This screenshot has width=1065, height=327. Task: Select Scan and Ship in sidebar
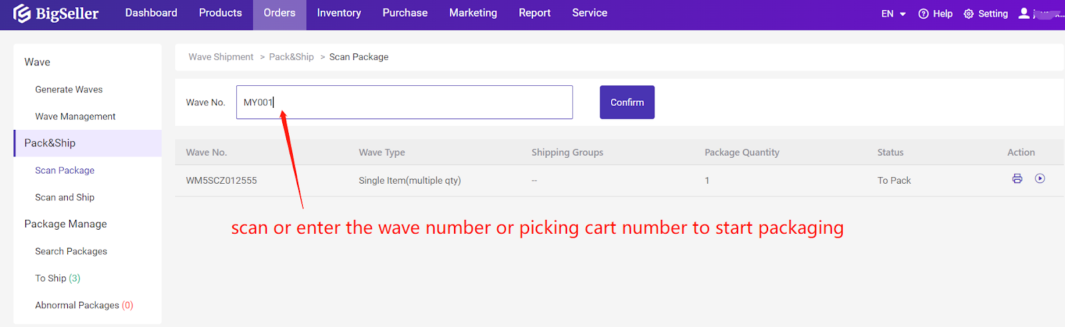point(65,197)
